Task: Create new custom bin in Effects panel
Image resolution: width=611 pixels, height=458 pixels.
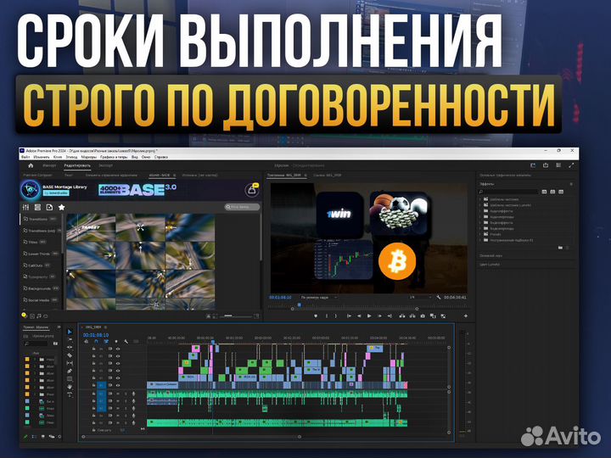Action: (x=560, y=248)
